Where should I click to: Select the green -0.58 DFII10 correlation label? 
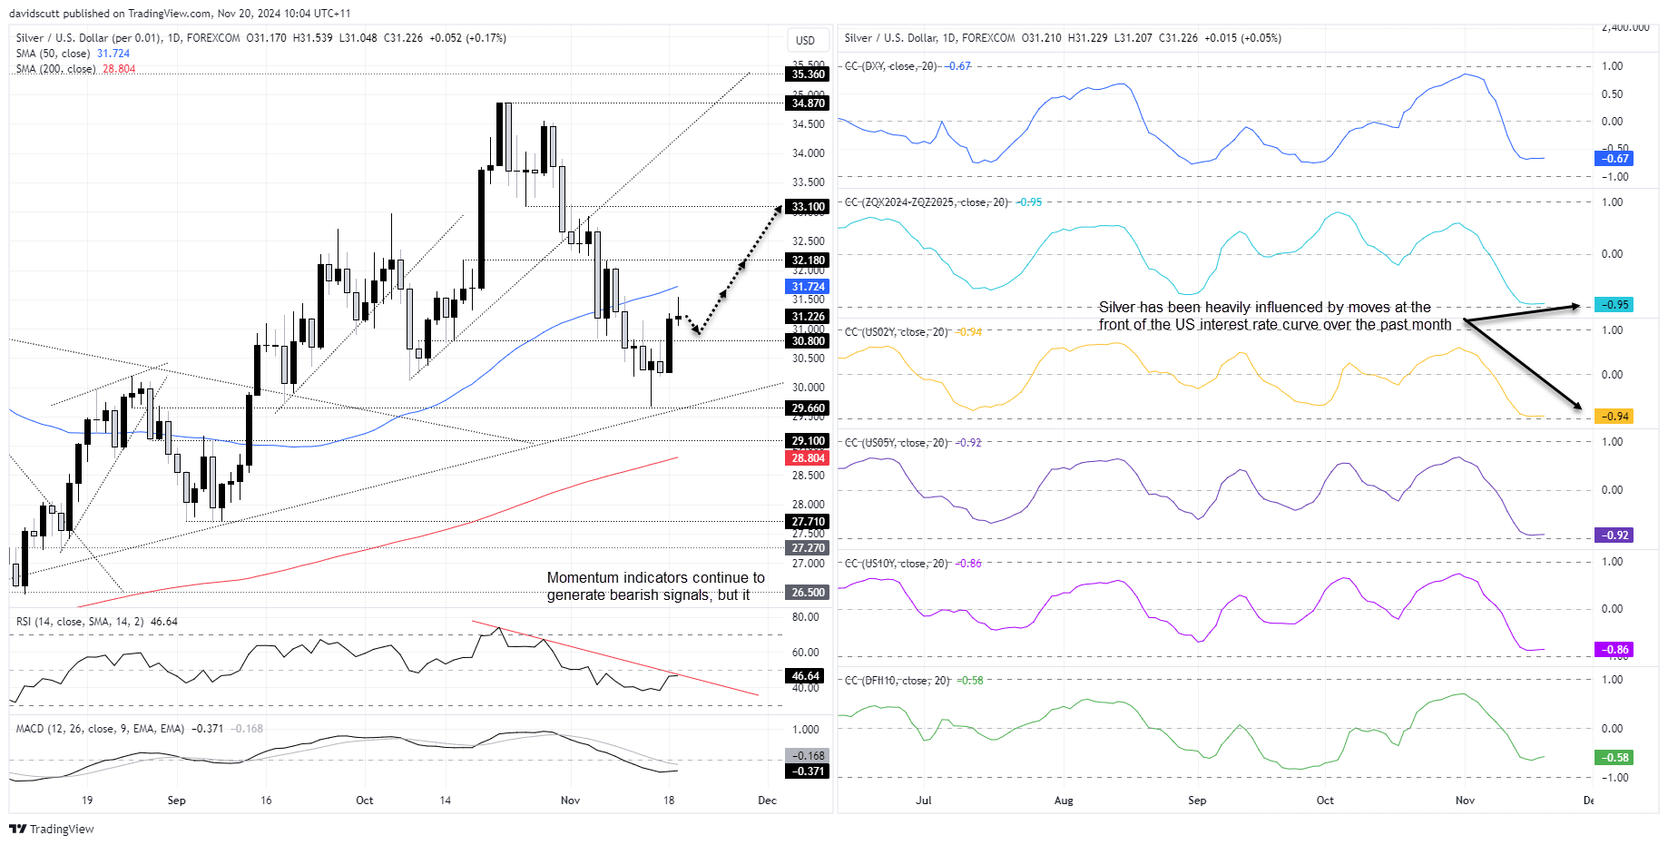(1614, 758)
